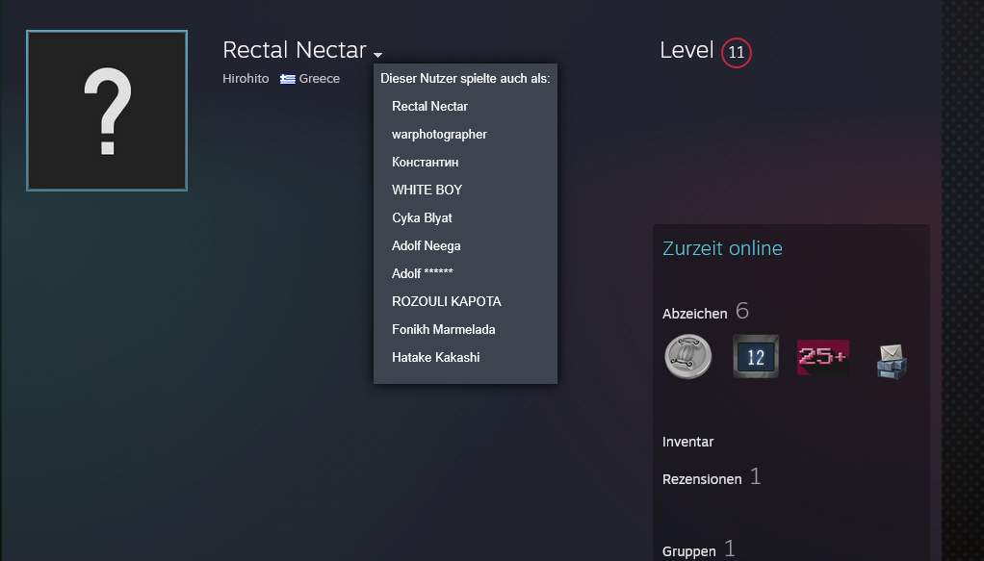Click the Level 11 circle badge
The width and height of the screenshot is (984, 561).
tap(737, 53)
